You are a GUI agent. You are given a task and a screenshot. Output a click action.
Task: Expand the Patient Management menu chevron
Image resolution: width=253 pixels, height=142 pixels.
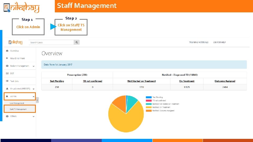click(x=33, y=66)
